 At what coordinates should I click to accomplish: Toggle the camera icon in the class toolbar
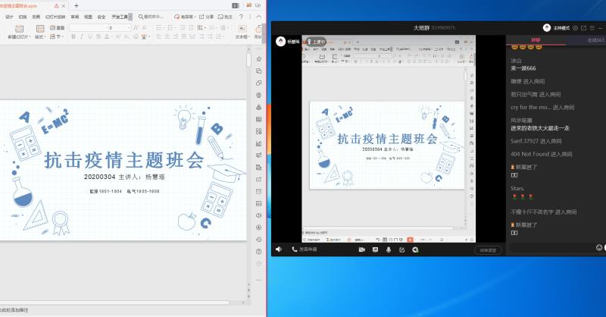click(362, 250)
